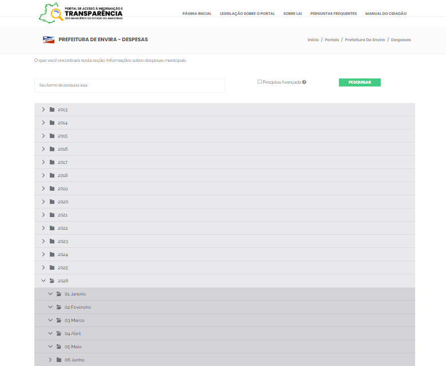The height and width of the screenshot is (366, 446).
Task: Select the 02 Fevereiro label
Action: pyautogui.click(x=78, y=308)
